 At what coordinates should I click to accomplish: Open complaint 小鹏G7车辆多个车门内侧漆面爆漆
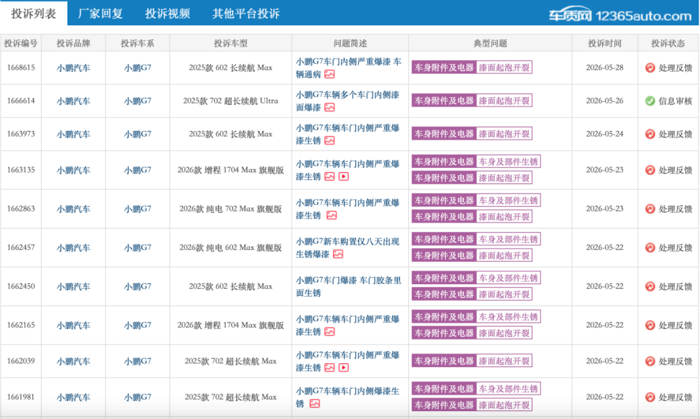click(x=347, y=101)
